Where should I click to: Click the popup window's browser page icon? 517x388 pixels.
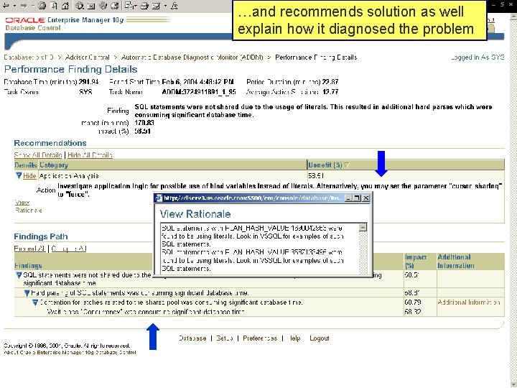159,198
